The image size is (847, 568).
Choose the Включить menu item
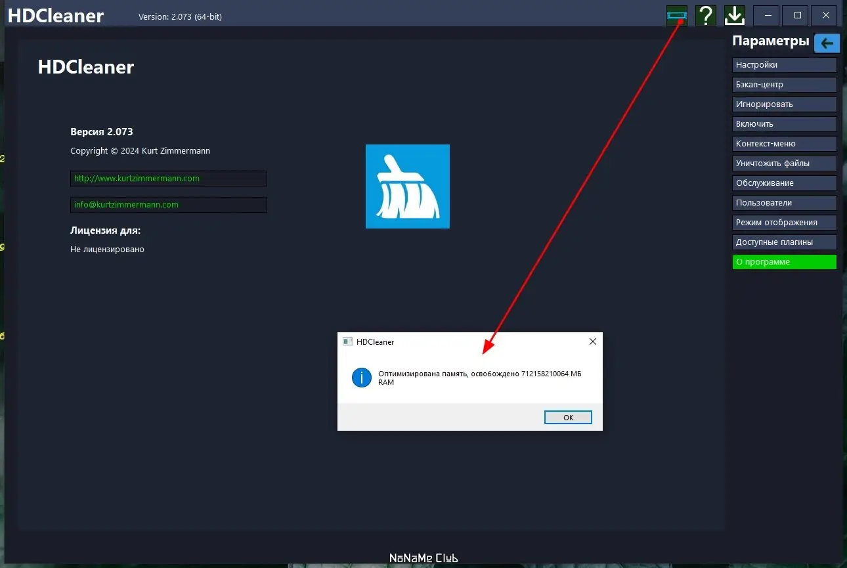coord(785,124)
